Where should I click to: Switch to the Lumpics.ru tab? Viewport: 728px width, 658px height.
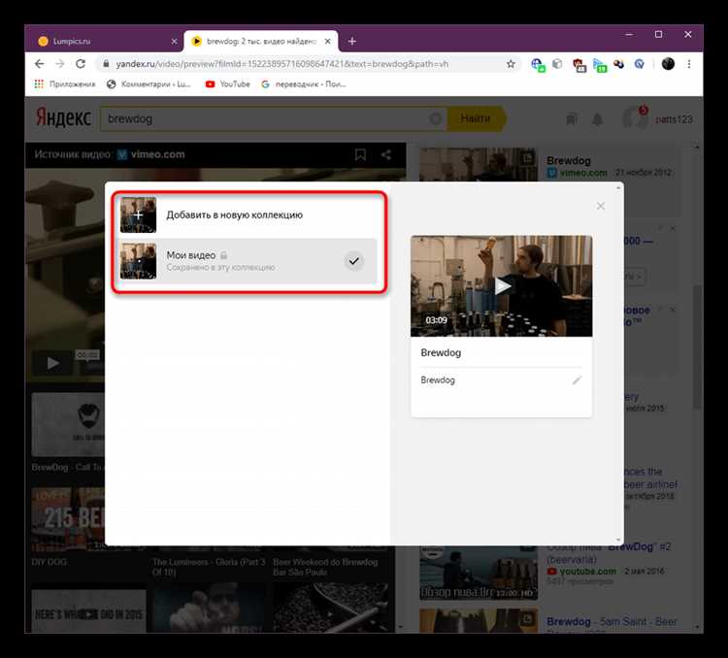105,42
